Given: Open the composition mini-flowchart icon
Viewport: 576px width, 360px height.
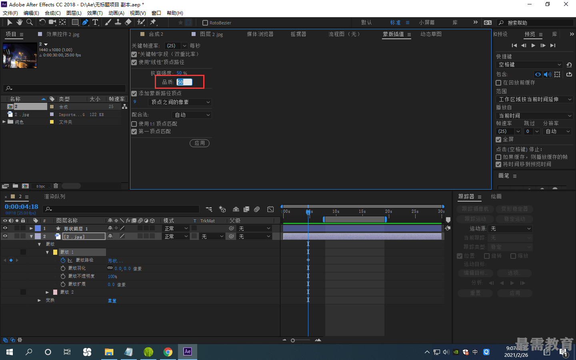Looking at the screenshot, I should click(x=209, y=209).
